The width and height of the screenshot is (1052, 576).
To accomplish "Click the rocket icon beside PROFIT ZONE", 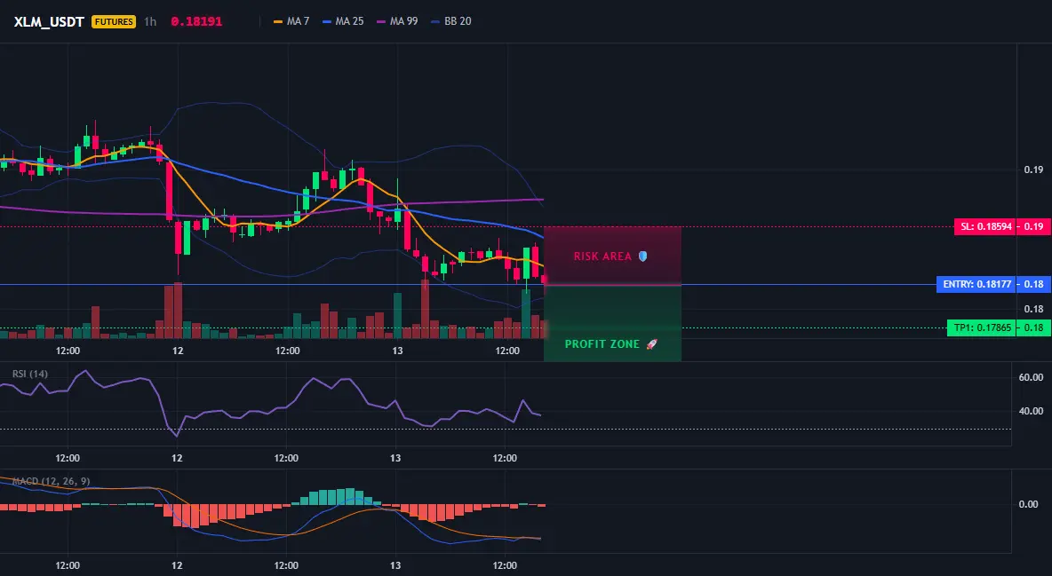I will click(x=651, y=344).
